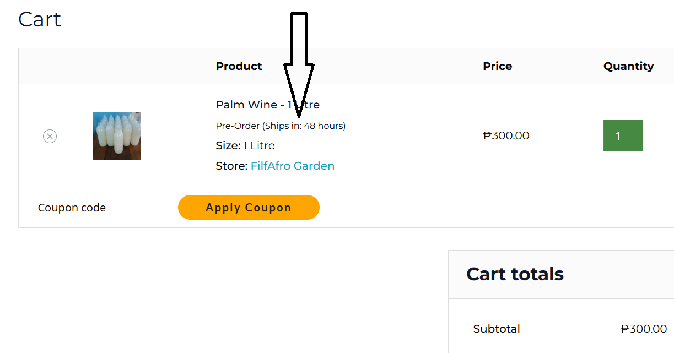This screenshot has height=353, width=674.
Task: Click the Subtotal amount ₱300.00
Action: pyautogui.click(x=644, y=329)
